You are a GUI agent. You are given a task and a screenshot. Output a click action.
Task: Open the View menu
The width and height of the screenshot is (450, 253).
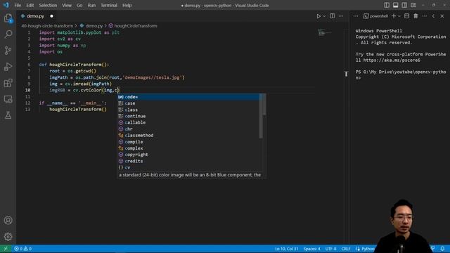[67, 5]
